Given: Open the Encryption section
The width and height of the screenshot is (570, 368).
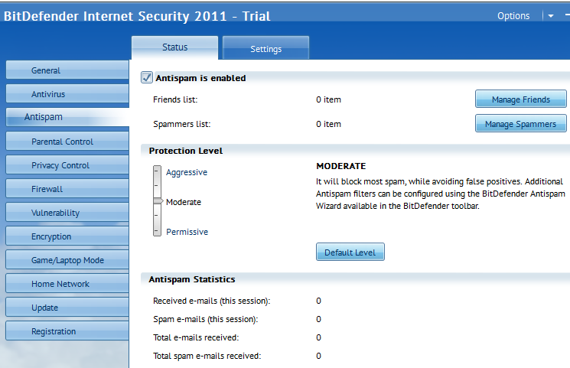Looking at the screenshot, I should (x=67, y=236).
